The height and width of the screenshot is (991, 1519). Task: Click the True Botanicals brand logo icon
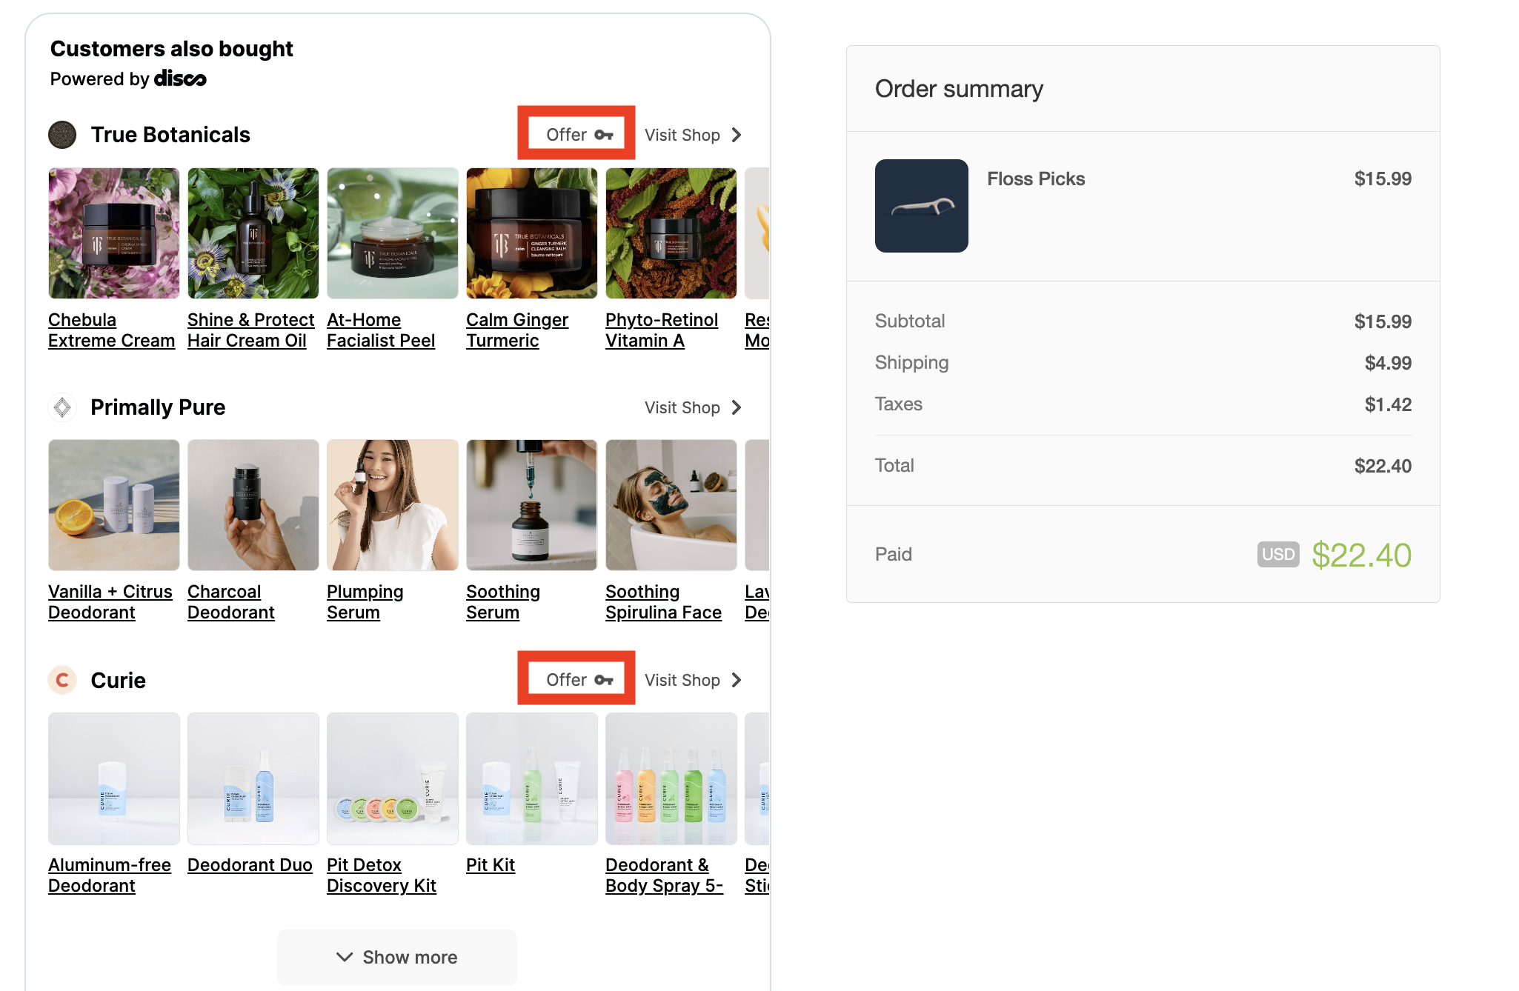coord(62,135)
